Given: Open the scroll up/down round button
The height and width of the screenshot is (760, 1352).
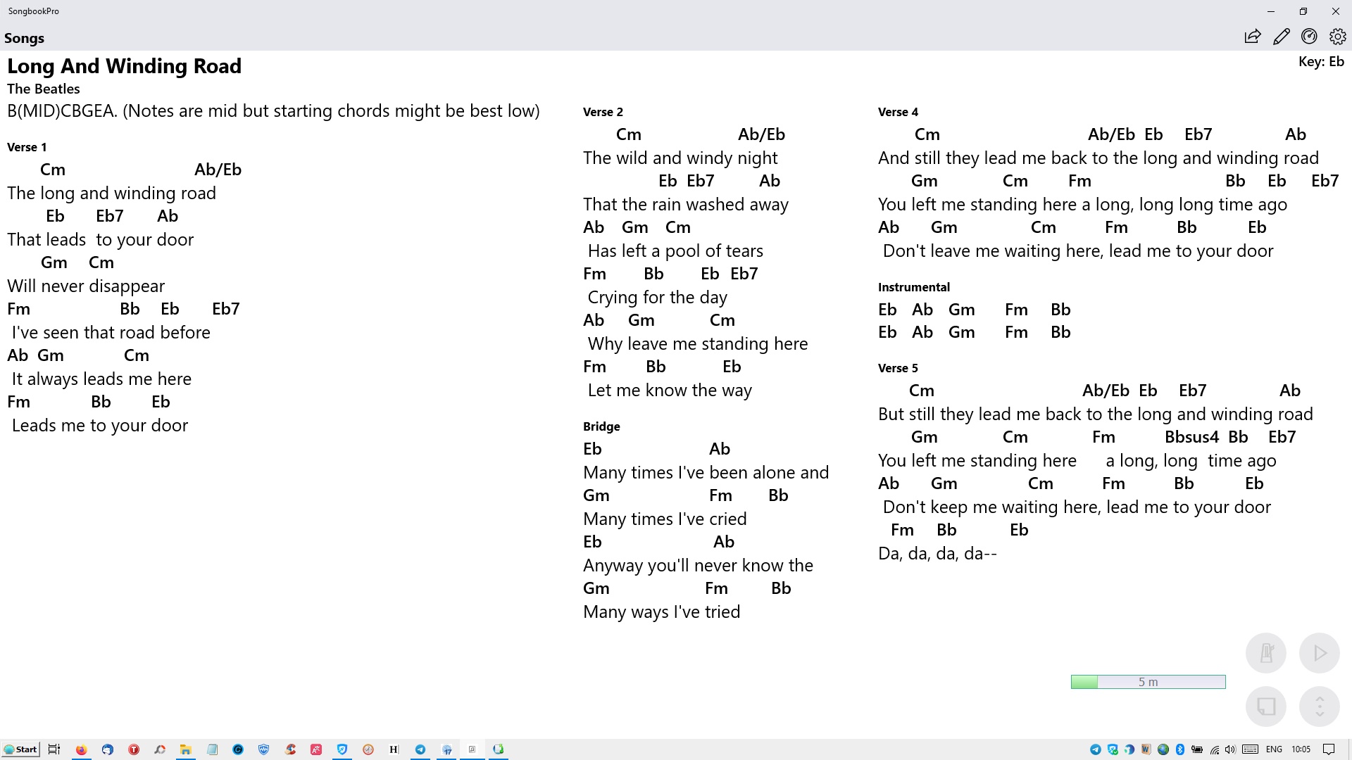Looking at the screenshot, I should tap(1319, 706).
